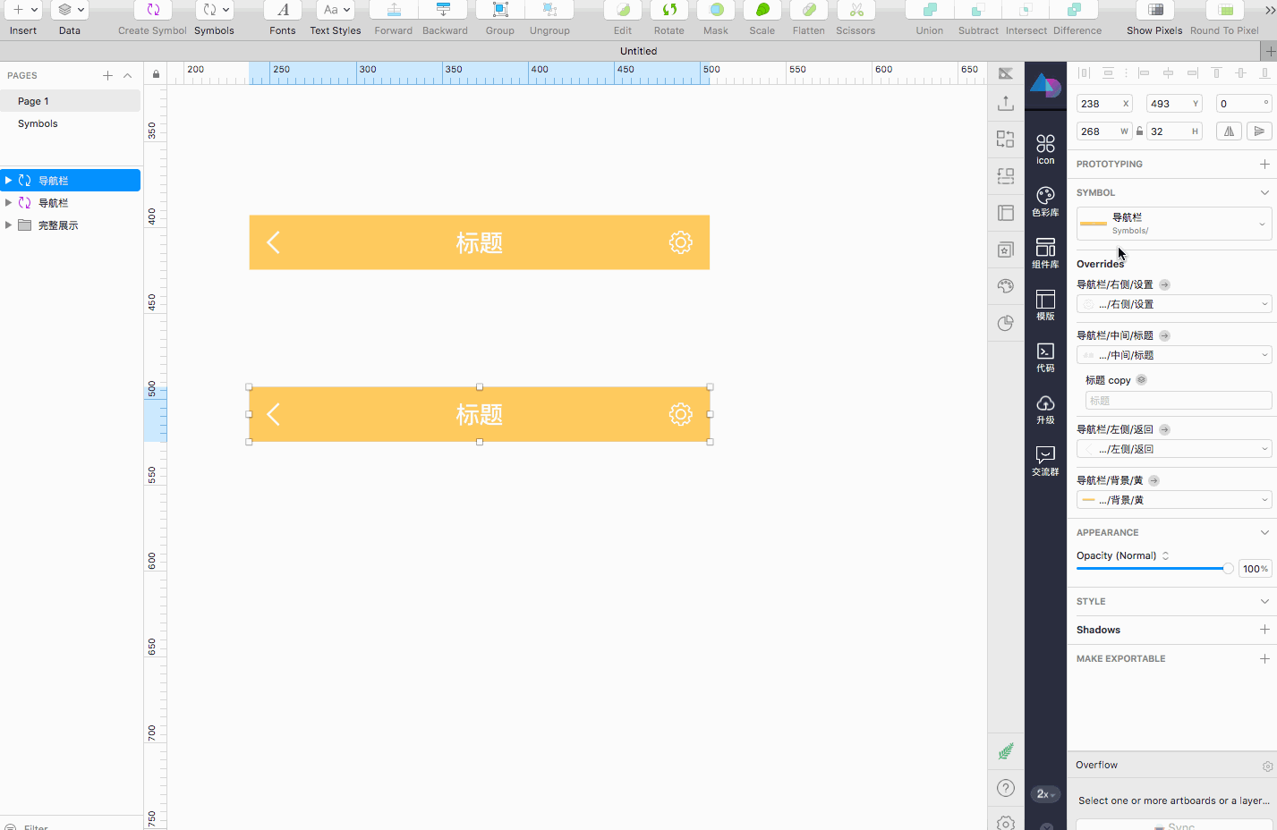This screenshot has width=1277, height=830.
Task: Open the .../左侧/返回 override dropdown
Action: click(x=1174, y=449)
